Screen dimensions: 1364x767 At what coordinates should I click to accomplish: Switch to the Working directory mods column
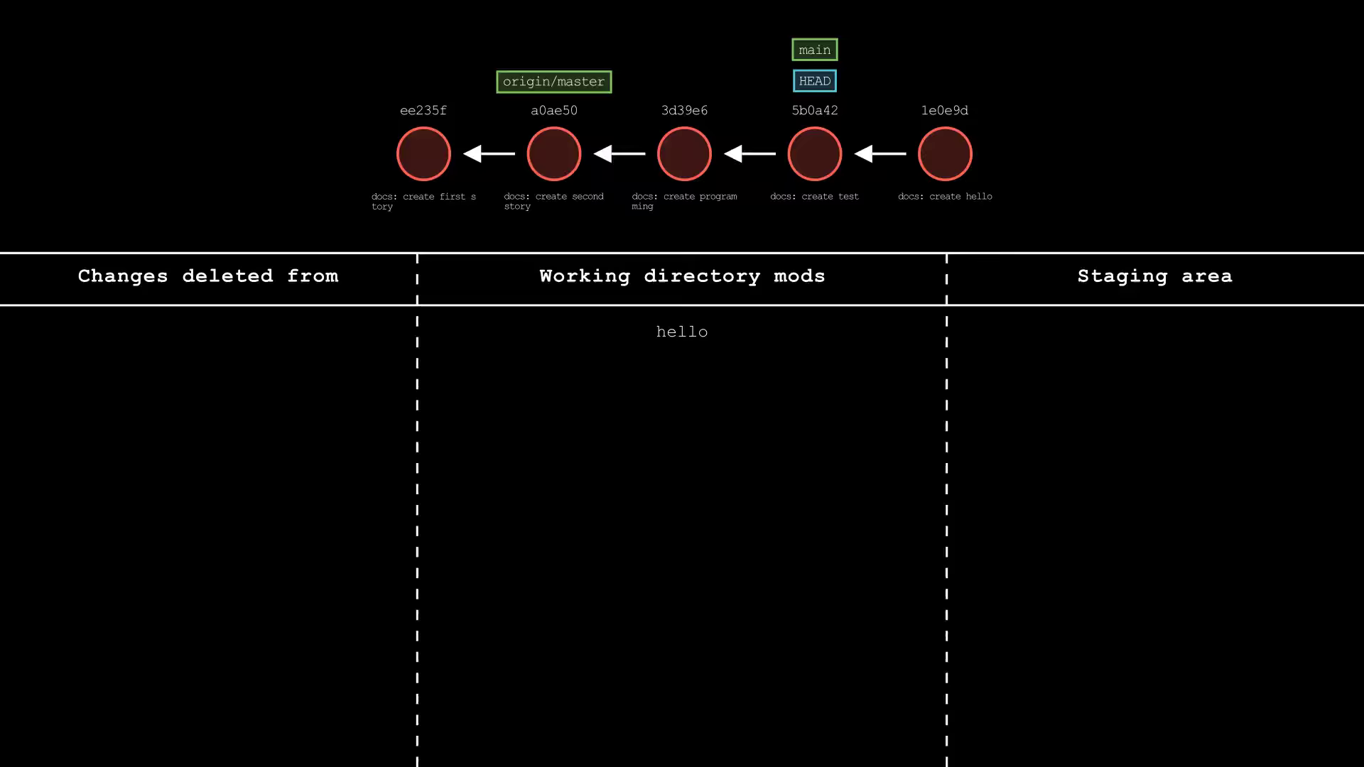coord(682,276)
